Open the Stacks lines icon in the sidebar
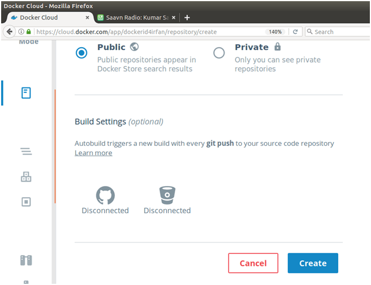This screenshot has height=285, width=371. coord(26,151)
